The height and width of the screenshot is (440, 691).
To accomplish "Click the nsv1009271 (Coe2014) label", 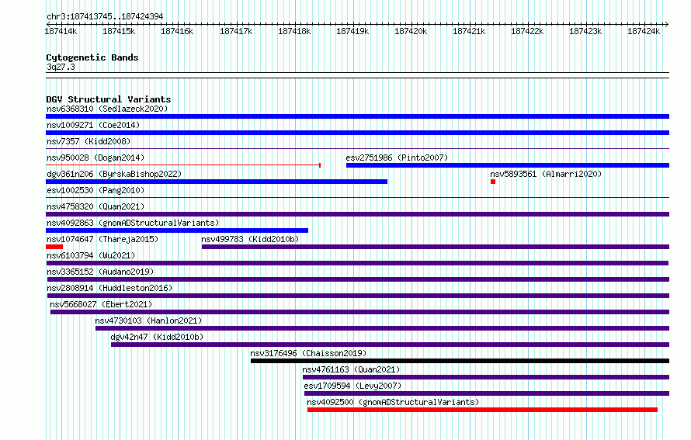I will (93, 125).
